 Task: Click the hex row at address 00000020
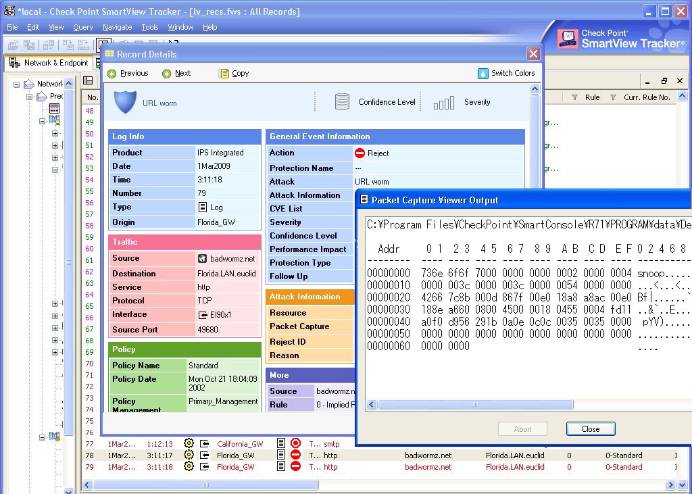(x=528, y=297)
